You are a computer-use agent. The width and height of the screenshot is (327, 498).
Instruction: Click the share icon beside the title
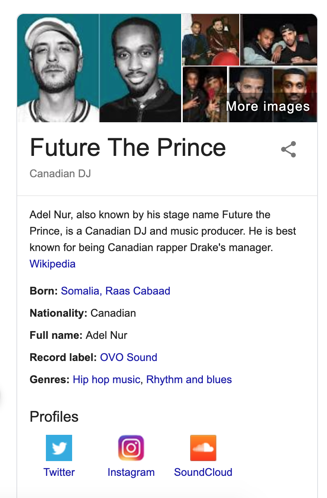click(288, 149)
